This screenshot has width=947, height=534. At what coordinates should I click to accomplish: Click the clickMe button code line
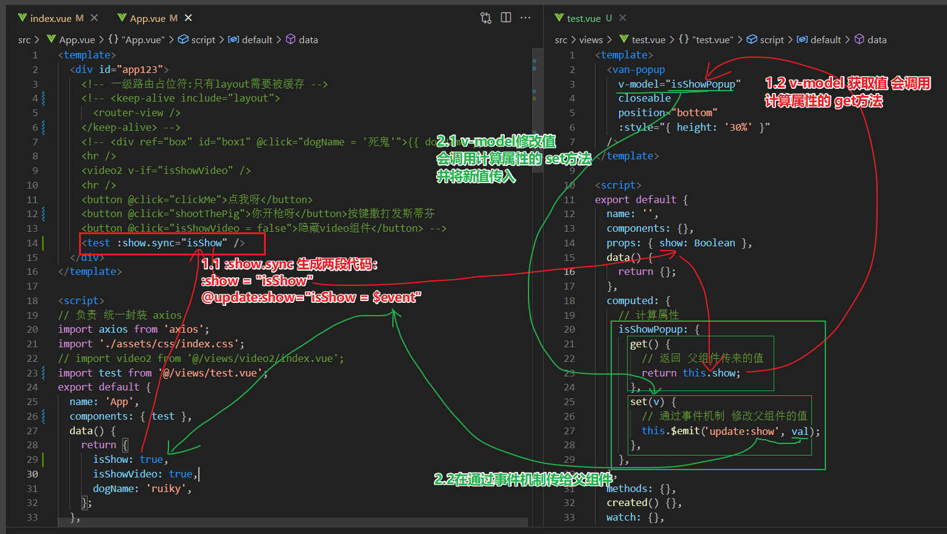[197, 199]
